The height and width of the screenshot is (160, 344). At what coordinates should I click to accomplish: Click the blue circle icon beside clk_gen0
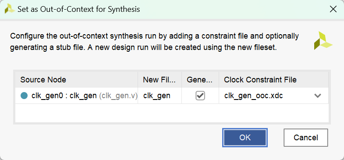point(24,96)
